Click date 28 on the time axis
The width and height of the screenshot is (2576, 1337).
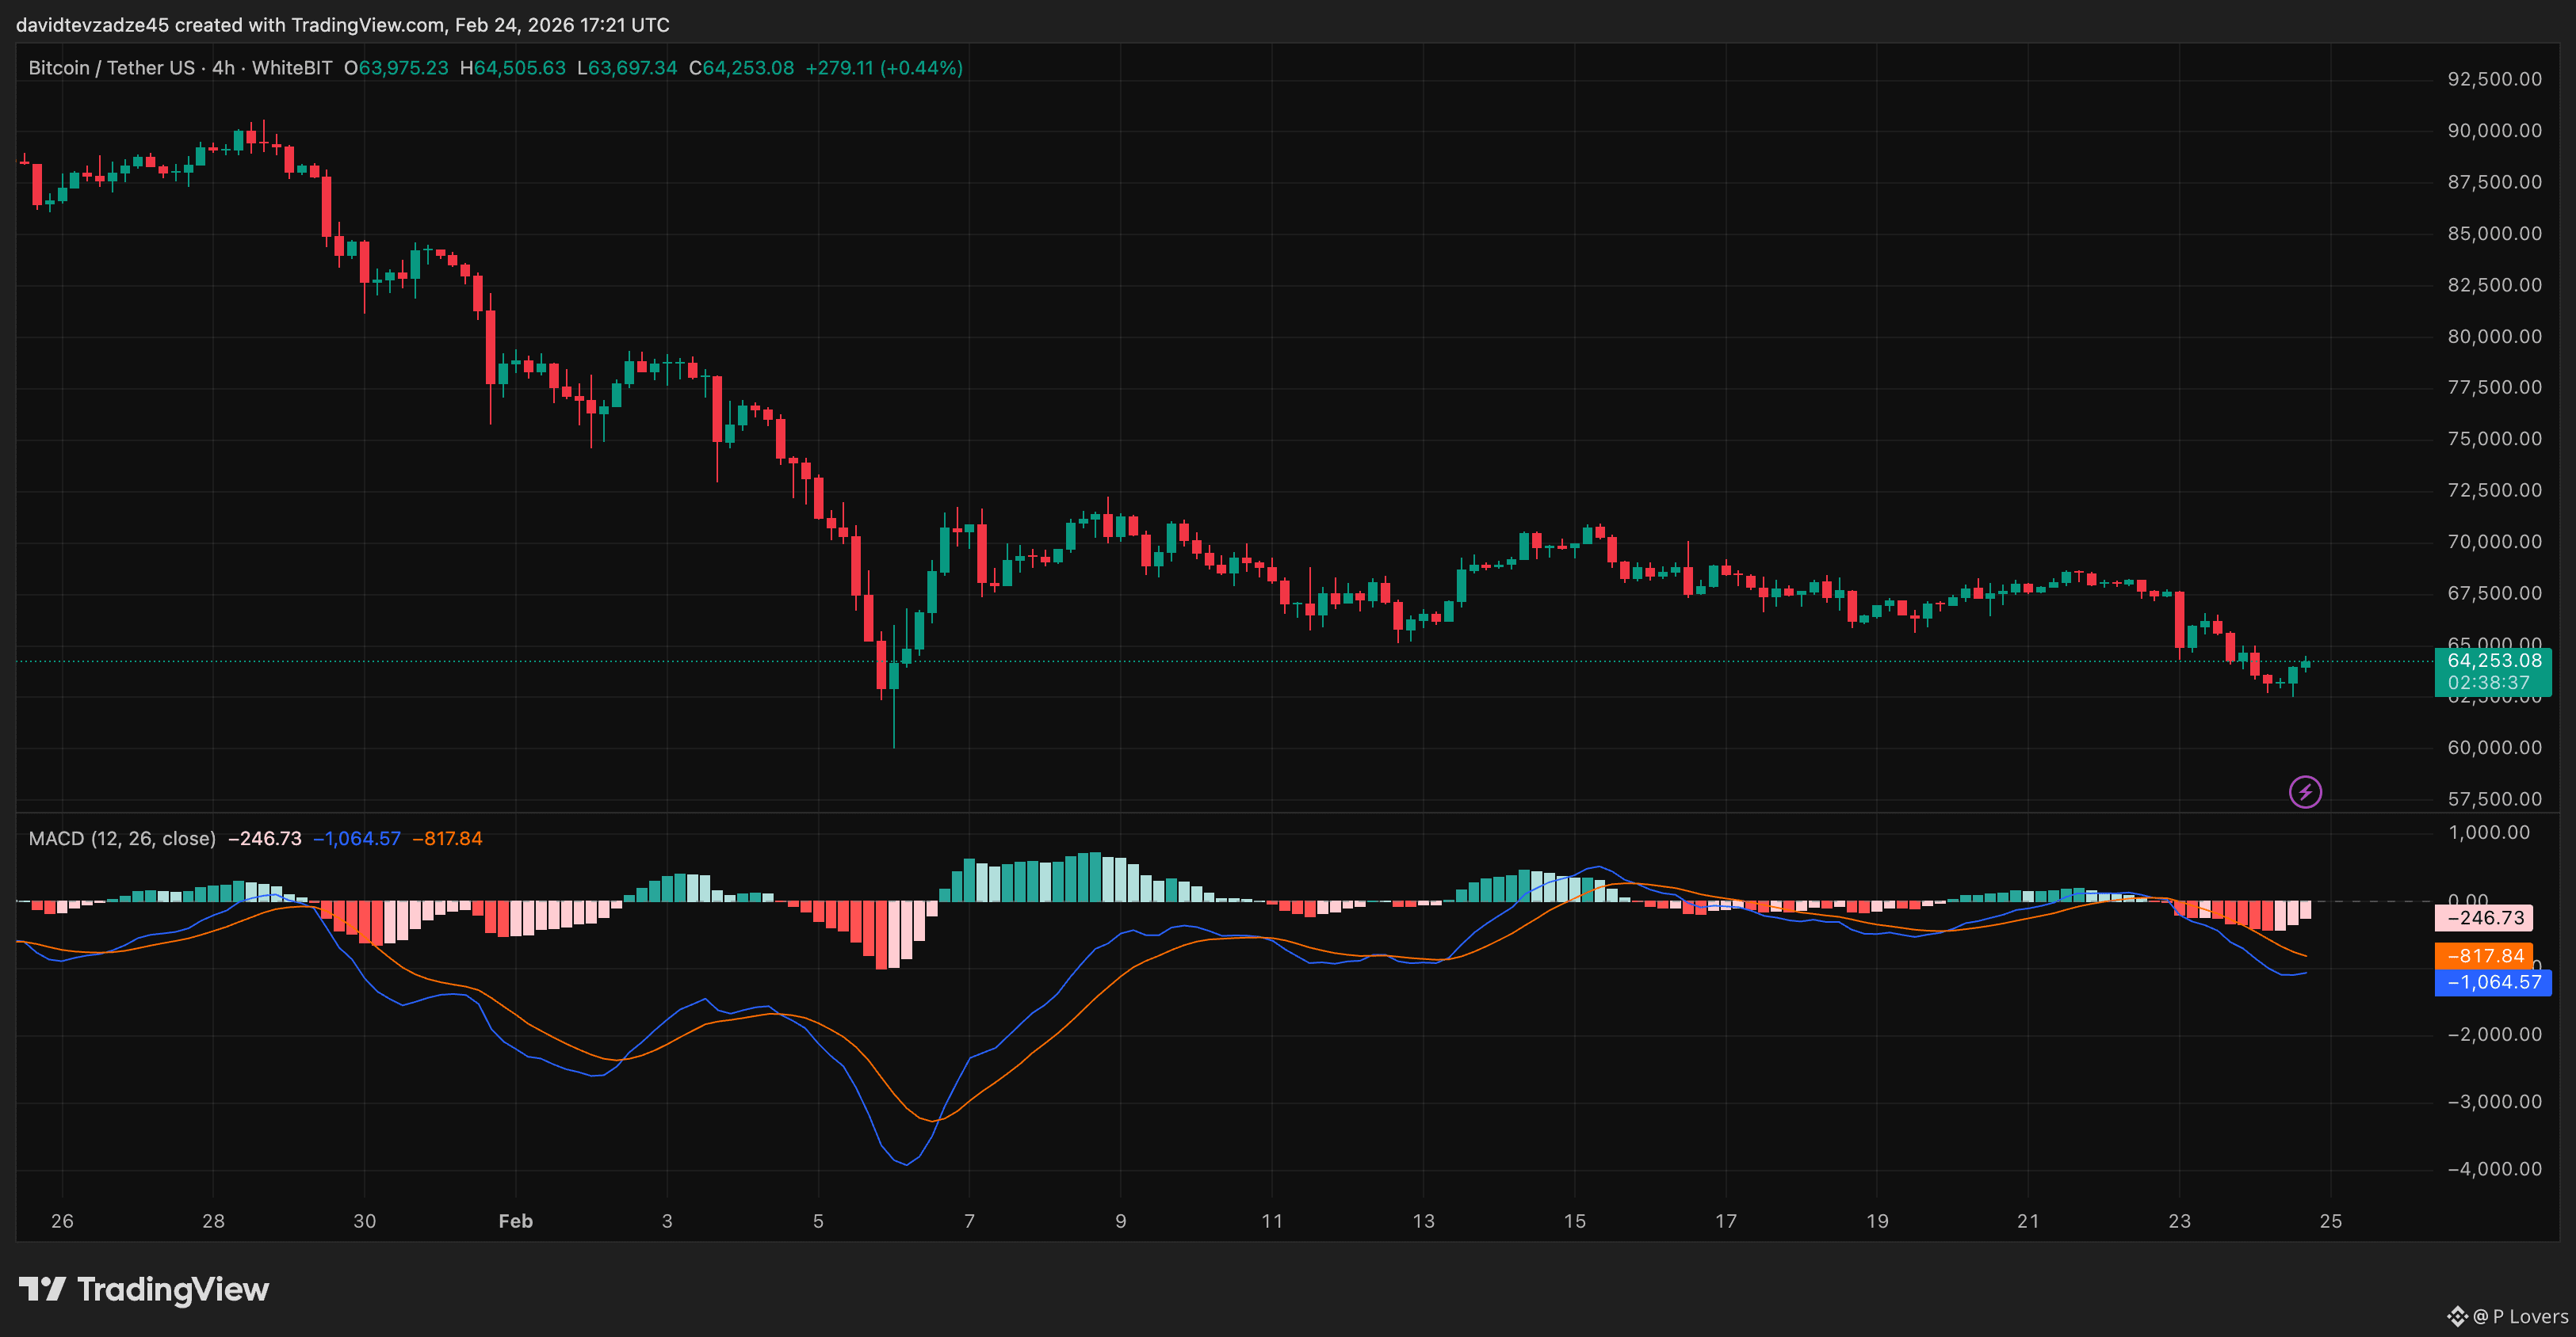213,1221
